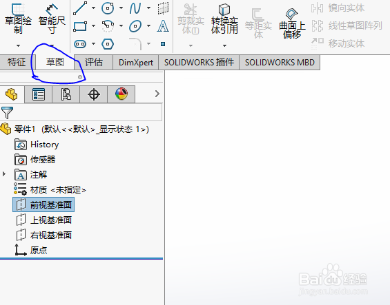Switch to the 草图 sketch tab
Image resolution: width=390 pixels, height=305 pixels.
(x=55, y=62)
